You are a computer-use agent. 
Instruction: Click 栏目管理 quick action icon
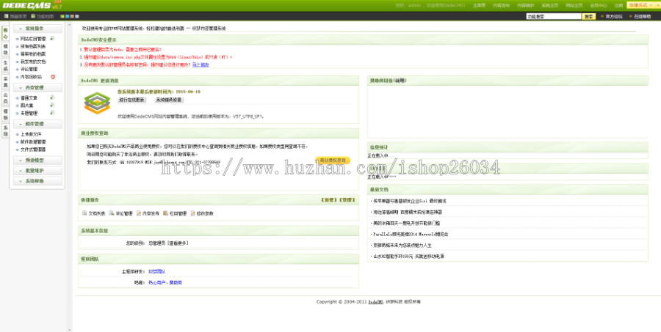[166, 213]
